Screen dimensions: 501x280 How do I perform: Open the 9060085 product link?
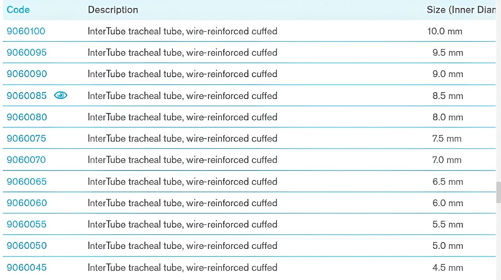[27, 96]
